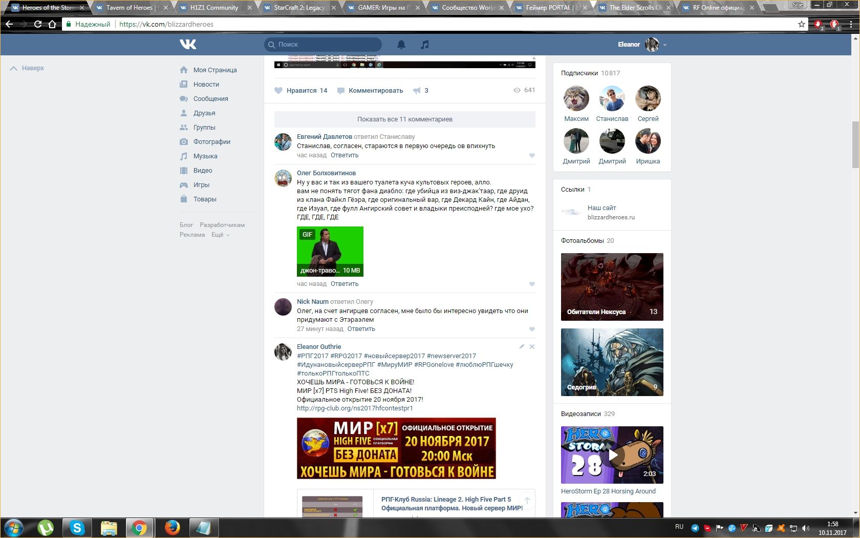Show all 11 comments
This screenshot has height=538, width=860.
tap(404, 119)
